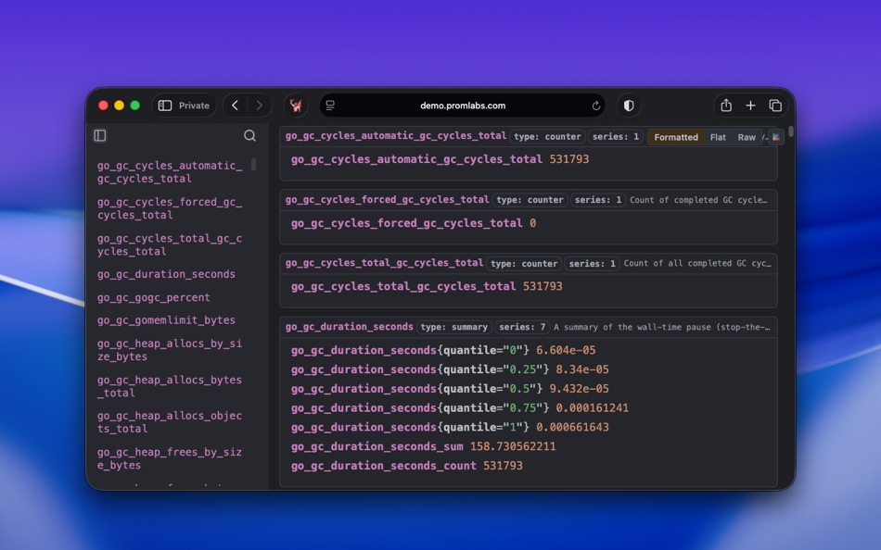
Task: Open graph view using the chart icon
Action: point(776,137)
